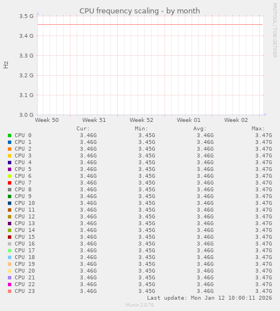Click the CPU 23 Max value 3.47G
The height and width of the screenshot is (311, 280).
click(x=264, y=291)
